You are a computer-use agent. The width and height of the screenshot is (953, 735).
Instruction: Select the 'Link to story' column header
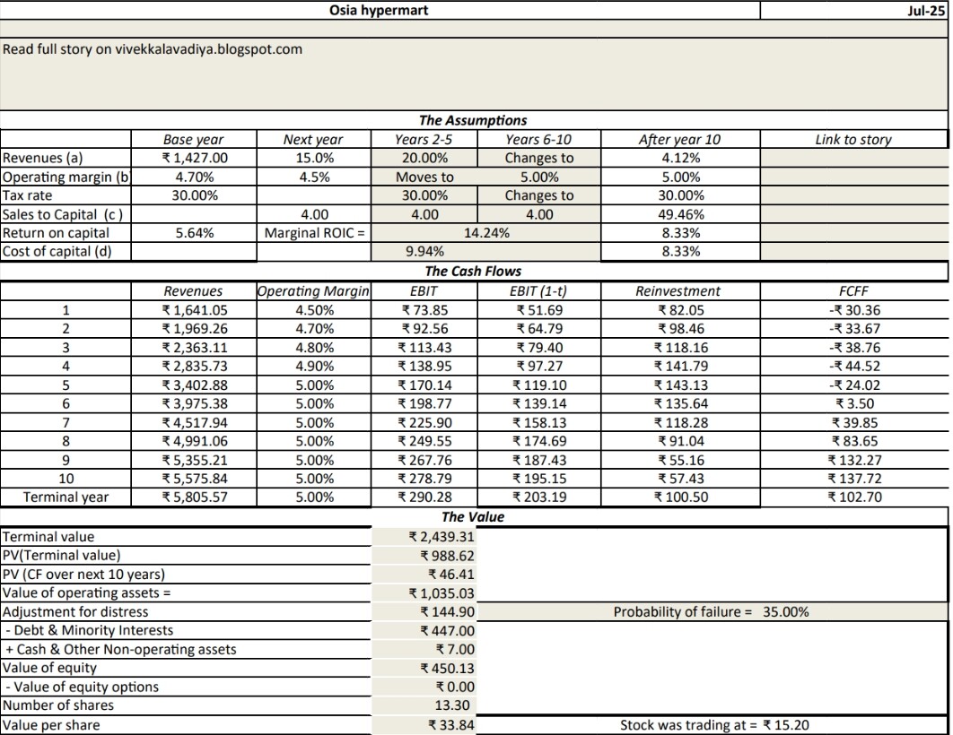(x=852, y=140)
